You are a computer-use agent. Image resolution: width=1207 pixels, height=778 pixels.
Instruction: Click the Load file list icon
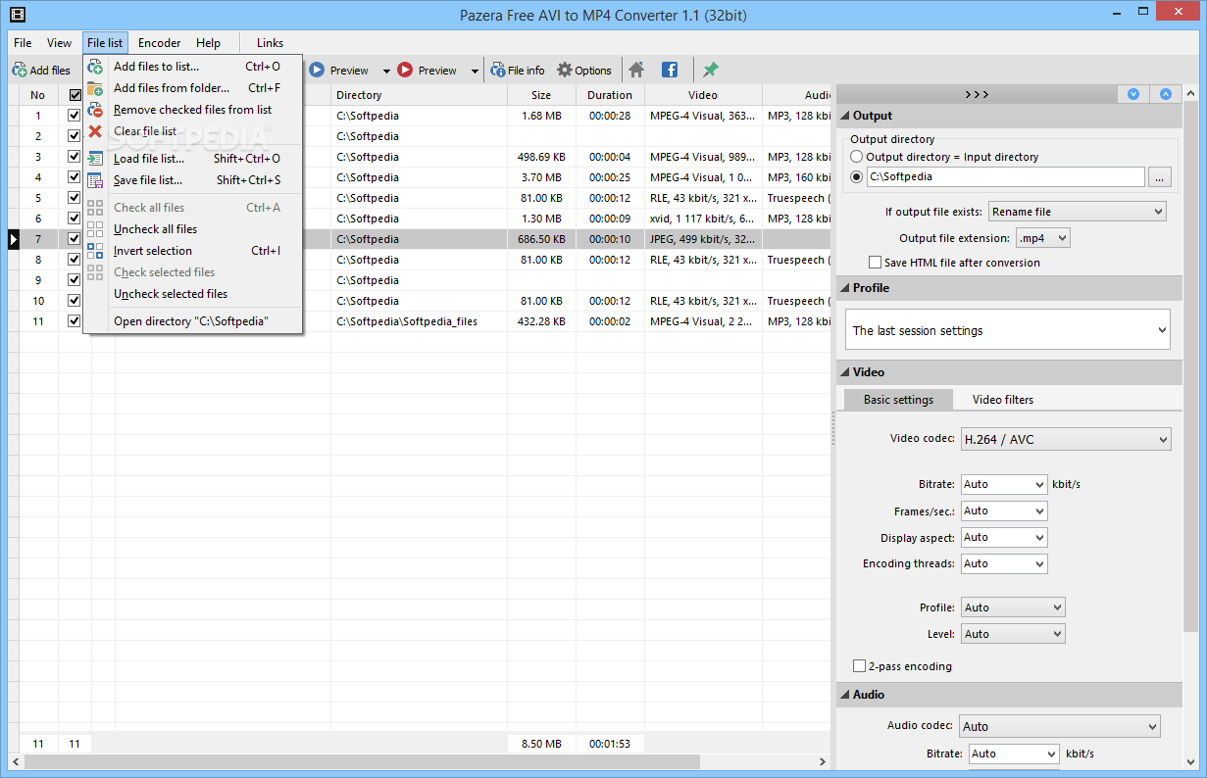coord(95,159)
